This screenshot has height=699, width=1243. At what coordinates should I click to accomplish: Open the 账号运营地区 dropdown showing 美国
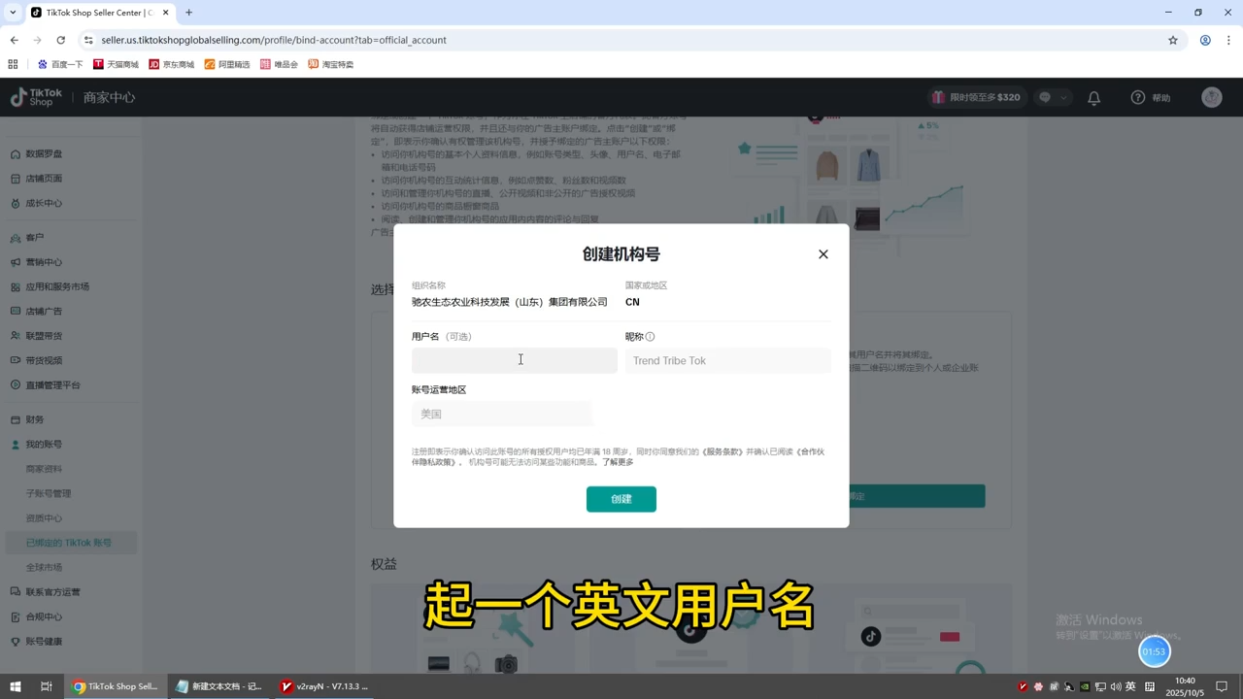coord(502,414)
